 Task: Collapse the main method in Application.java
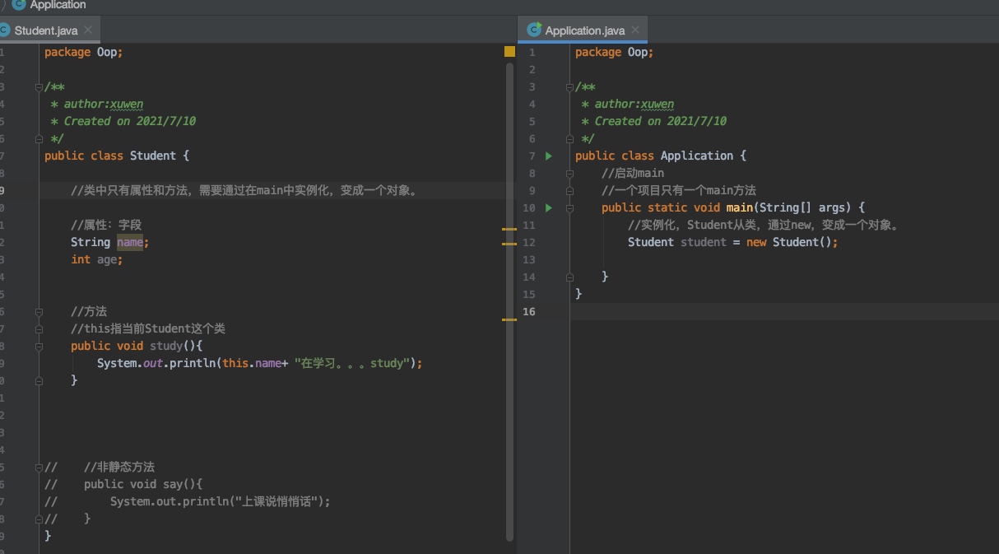(569, 207)
